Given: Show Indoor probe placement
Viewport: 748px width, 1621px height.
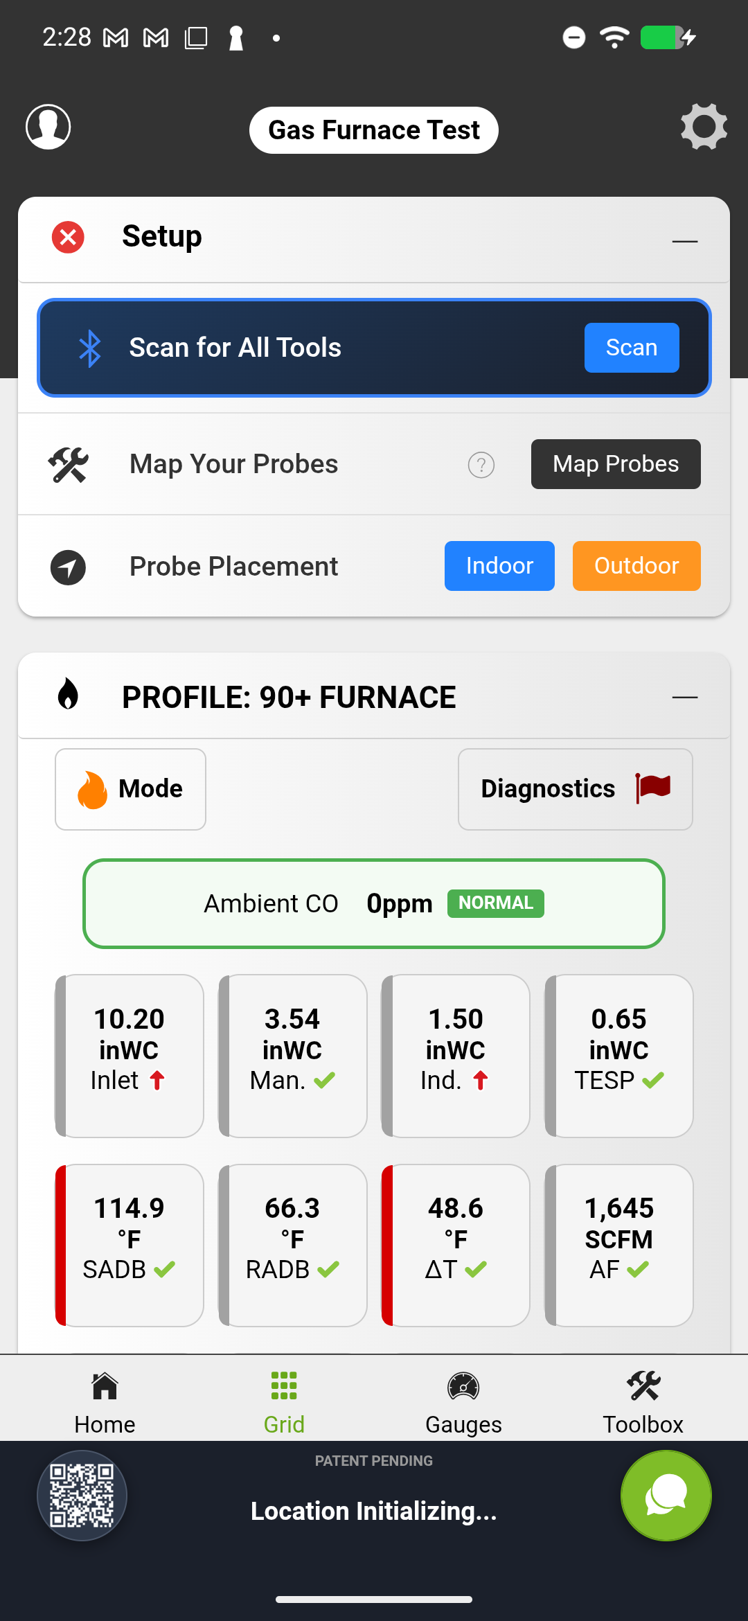Looking at the screenshot, I should click(499, 566).
